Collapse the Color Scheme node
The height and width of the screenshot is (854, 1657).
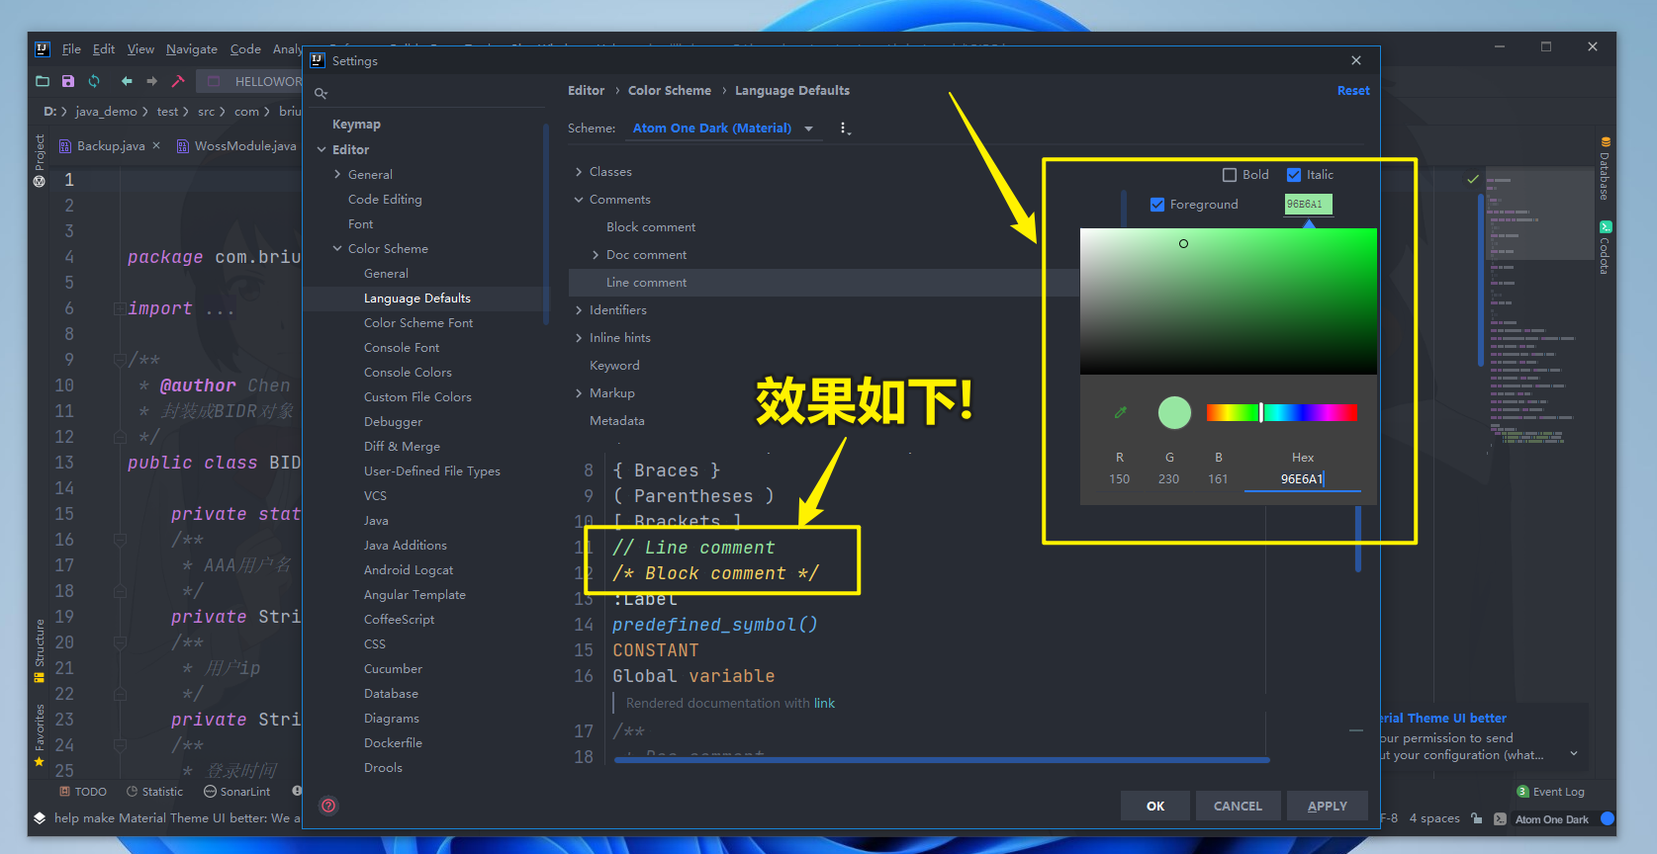(x=337, y=249)
